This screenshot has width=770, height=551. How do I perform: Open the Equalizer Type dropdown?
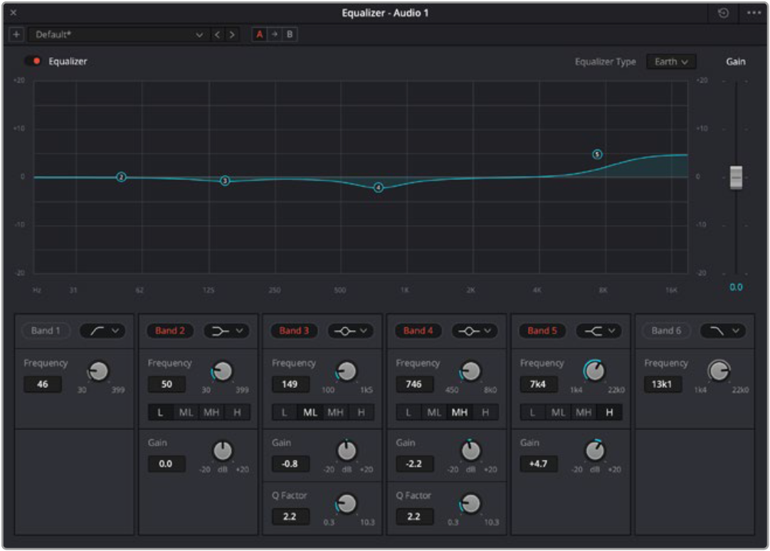[670, 62]
